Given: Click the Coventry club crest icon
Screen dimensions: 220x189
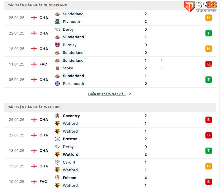Looking at the screenshot, I should point(57,116).
